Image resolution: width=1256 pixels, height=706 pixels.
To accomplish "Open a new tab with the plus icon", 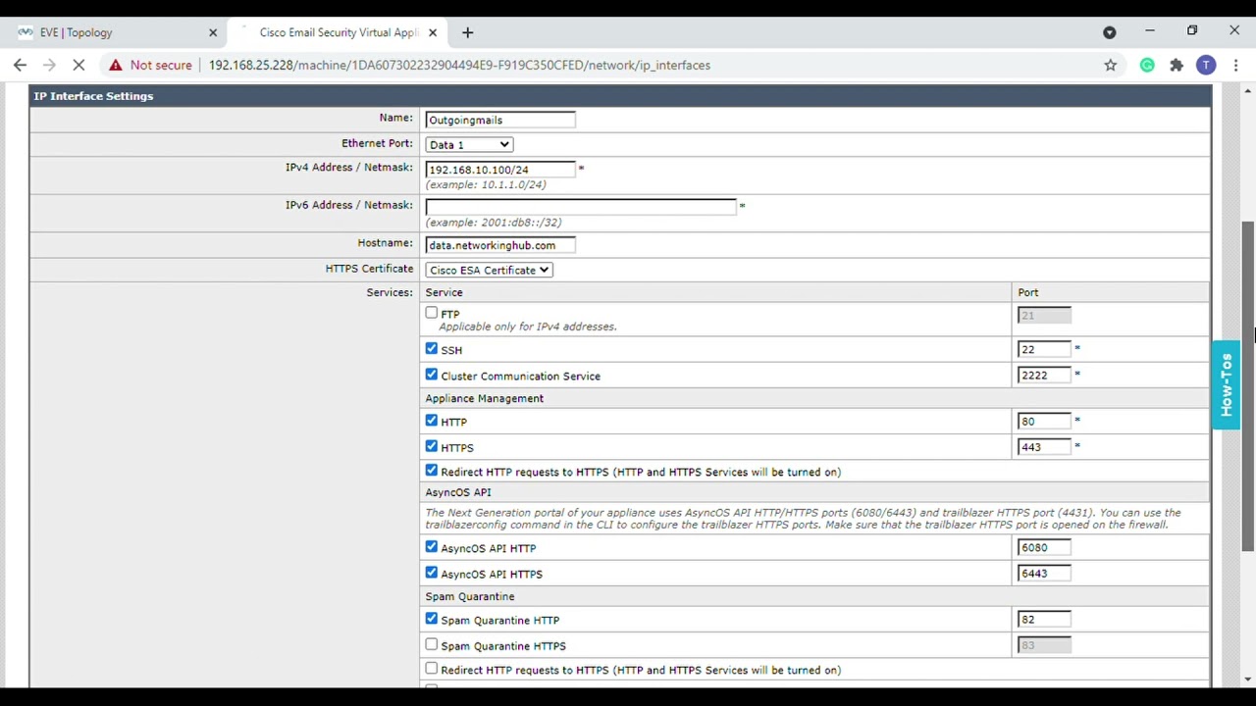I will tap(468, 32).
